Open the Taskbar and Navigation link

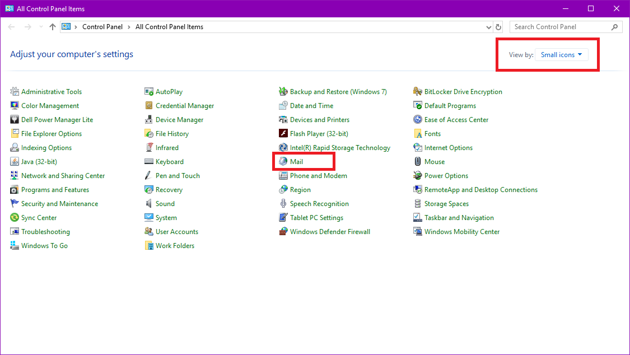coord(459,218)
